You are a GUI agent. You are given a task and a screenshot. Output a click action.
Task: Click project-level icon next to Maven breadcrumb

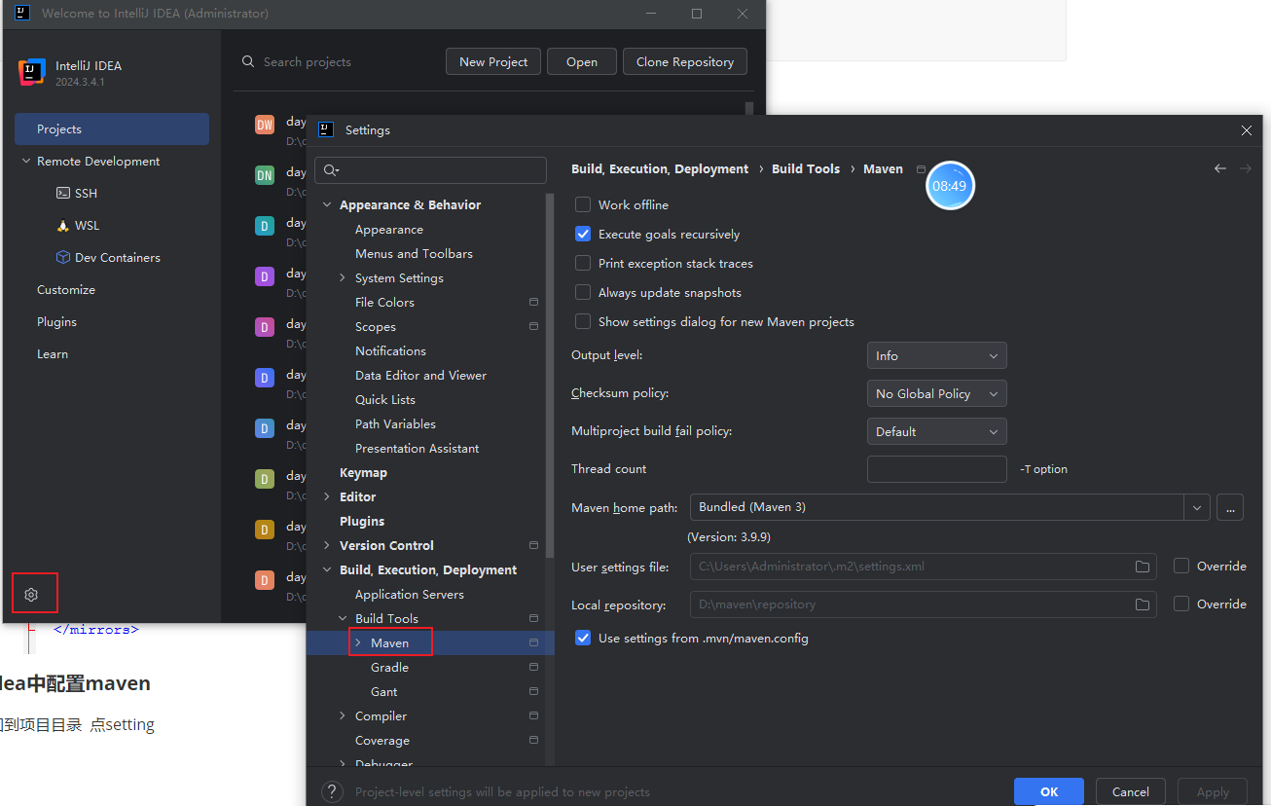point(922,169)
